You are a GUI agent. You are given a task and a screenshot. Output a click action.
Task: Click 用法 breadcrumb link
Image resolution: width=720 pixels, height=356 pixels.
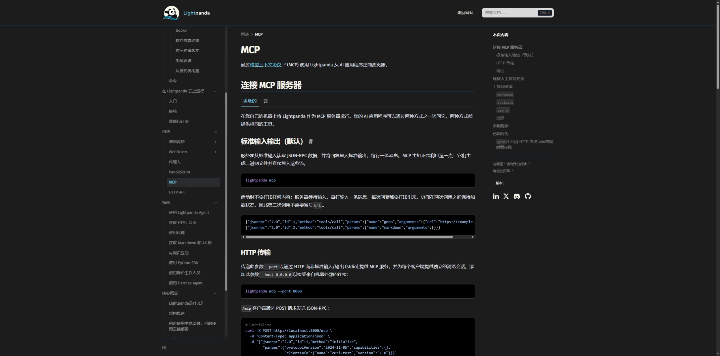245,34
